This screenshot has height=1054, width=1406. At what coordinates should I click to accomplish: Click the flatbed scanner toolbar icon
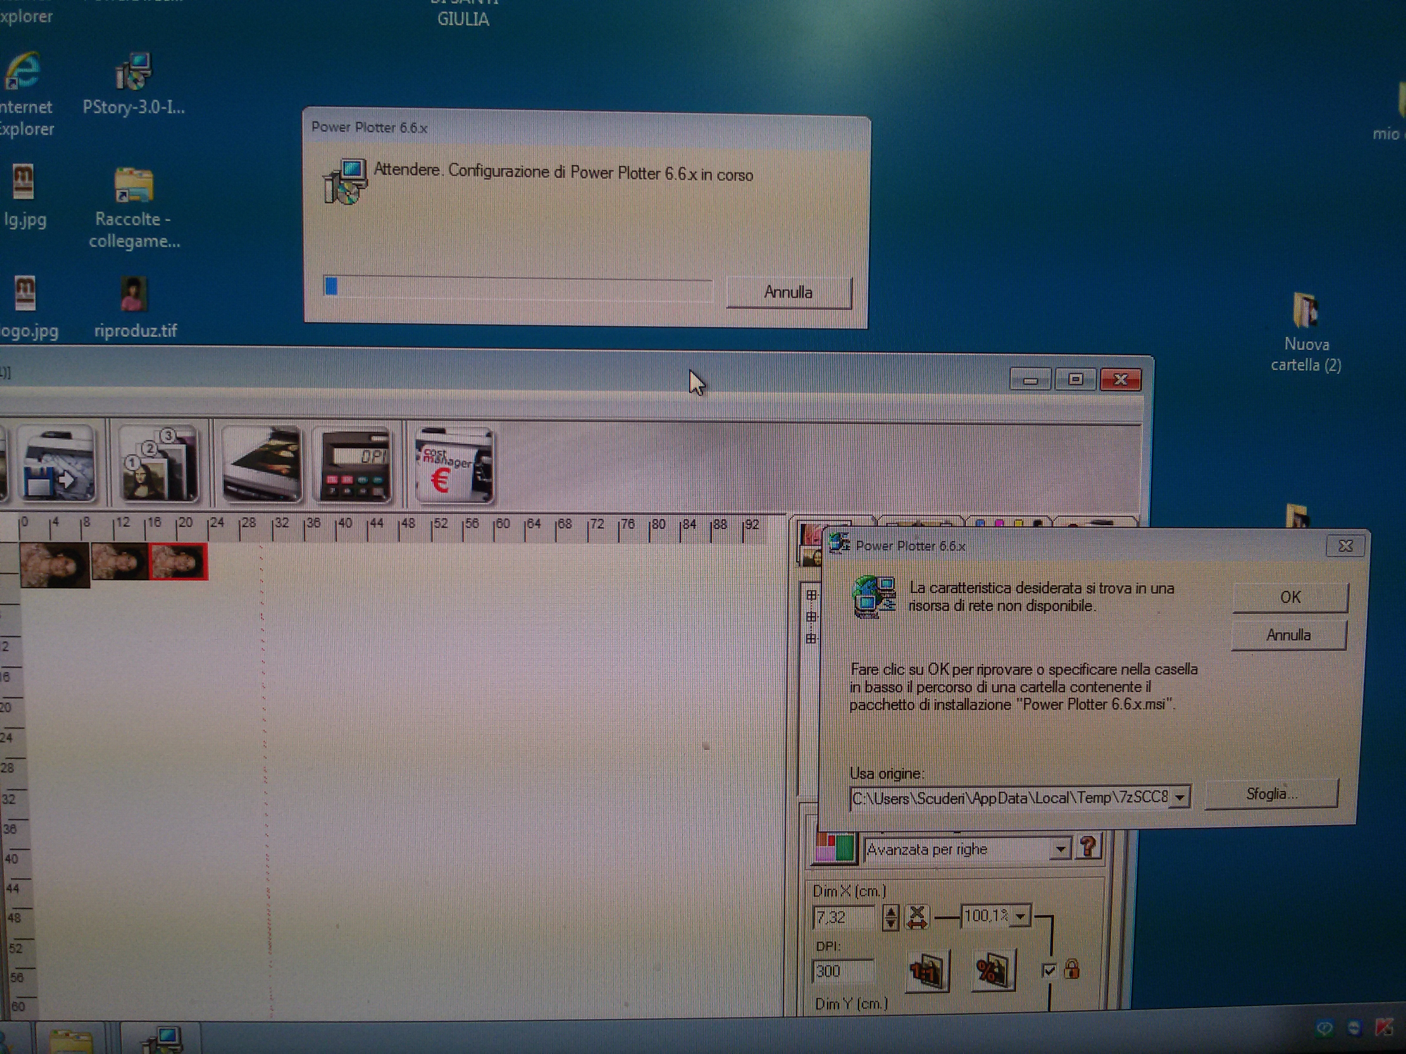click(x=262, y=465)
